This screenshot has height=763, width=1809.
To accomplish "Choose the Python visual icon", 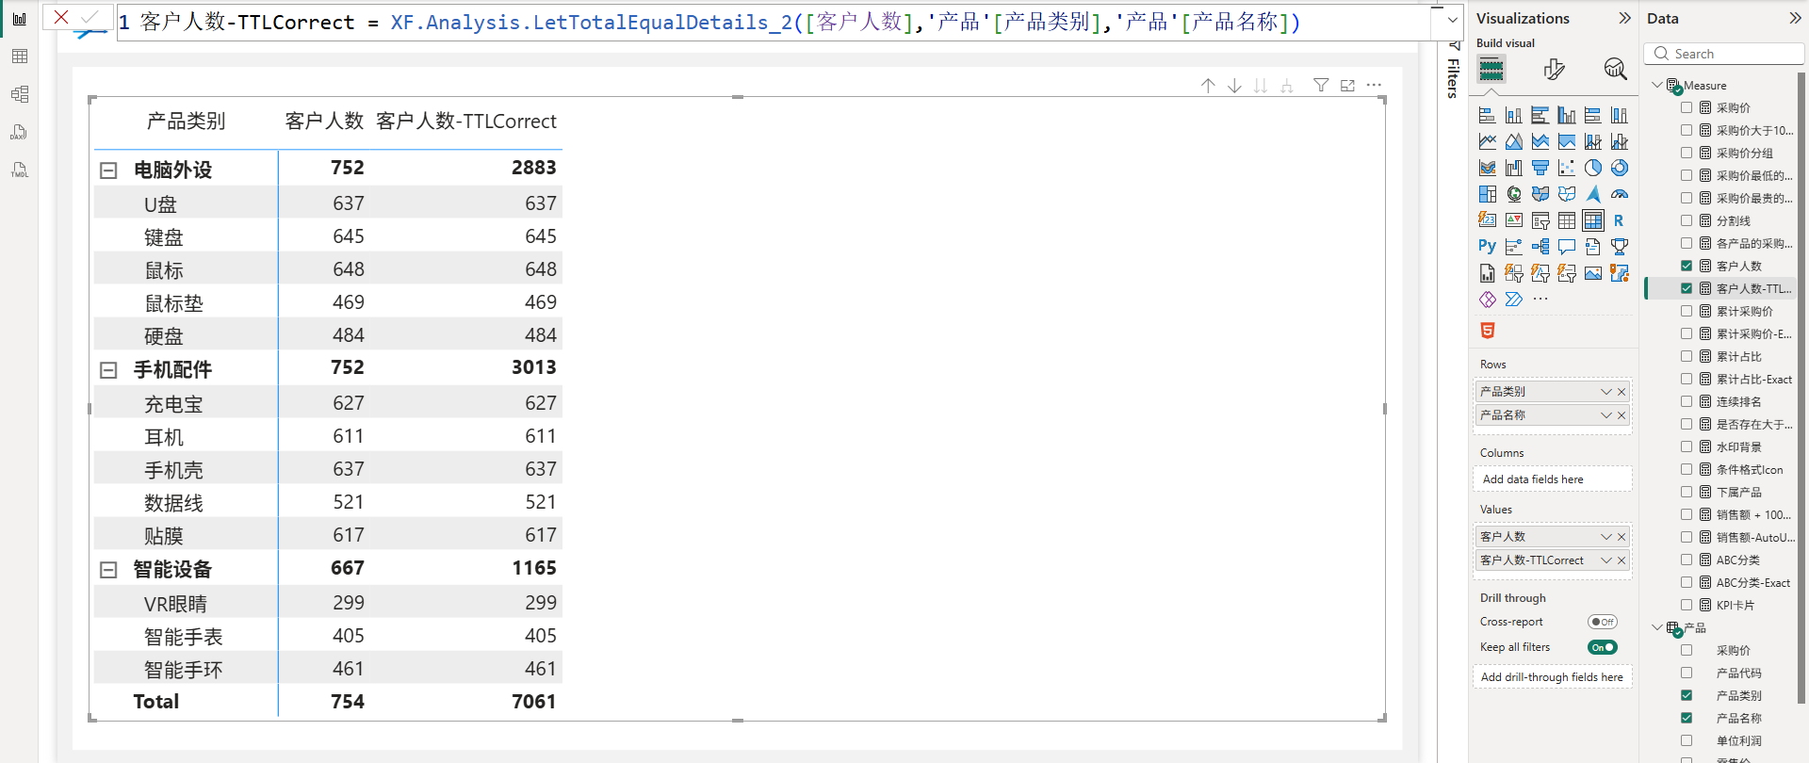I will pyautogui.click(x=1487, y=247).
